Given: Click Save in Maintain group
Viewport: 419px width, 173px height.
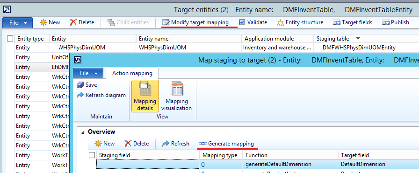Looking at the screenshot, I should coord(87,85).
